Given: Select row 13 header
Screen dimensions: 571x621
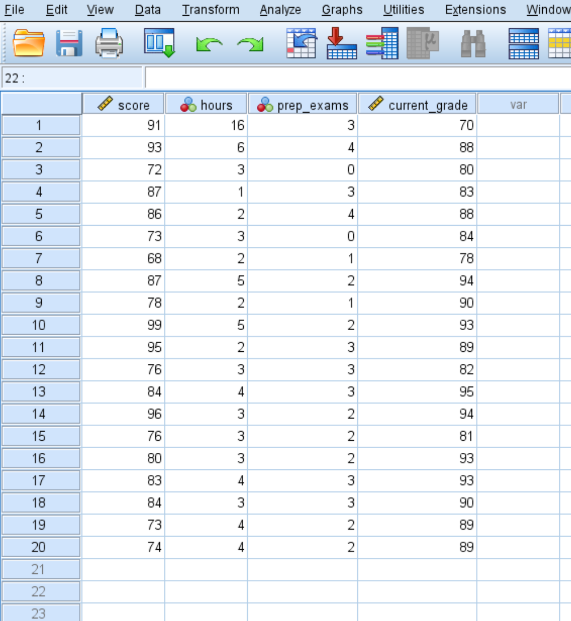Looking at the screenshot, I should pyautogui.click(x=41, y=392).
